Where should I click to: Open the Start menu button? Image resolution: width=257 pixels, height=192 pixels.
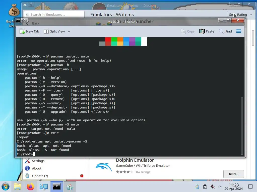click(x=6, y=186)
